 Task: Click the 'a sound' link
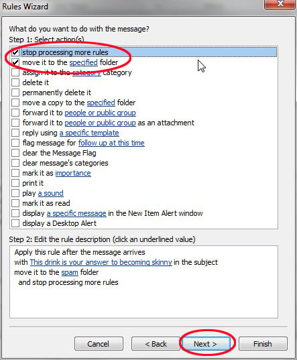pos(50,193)
